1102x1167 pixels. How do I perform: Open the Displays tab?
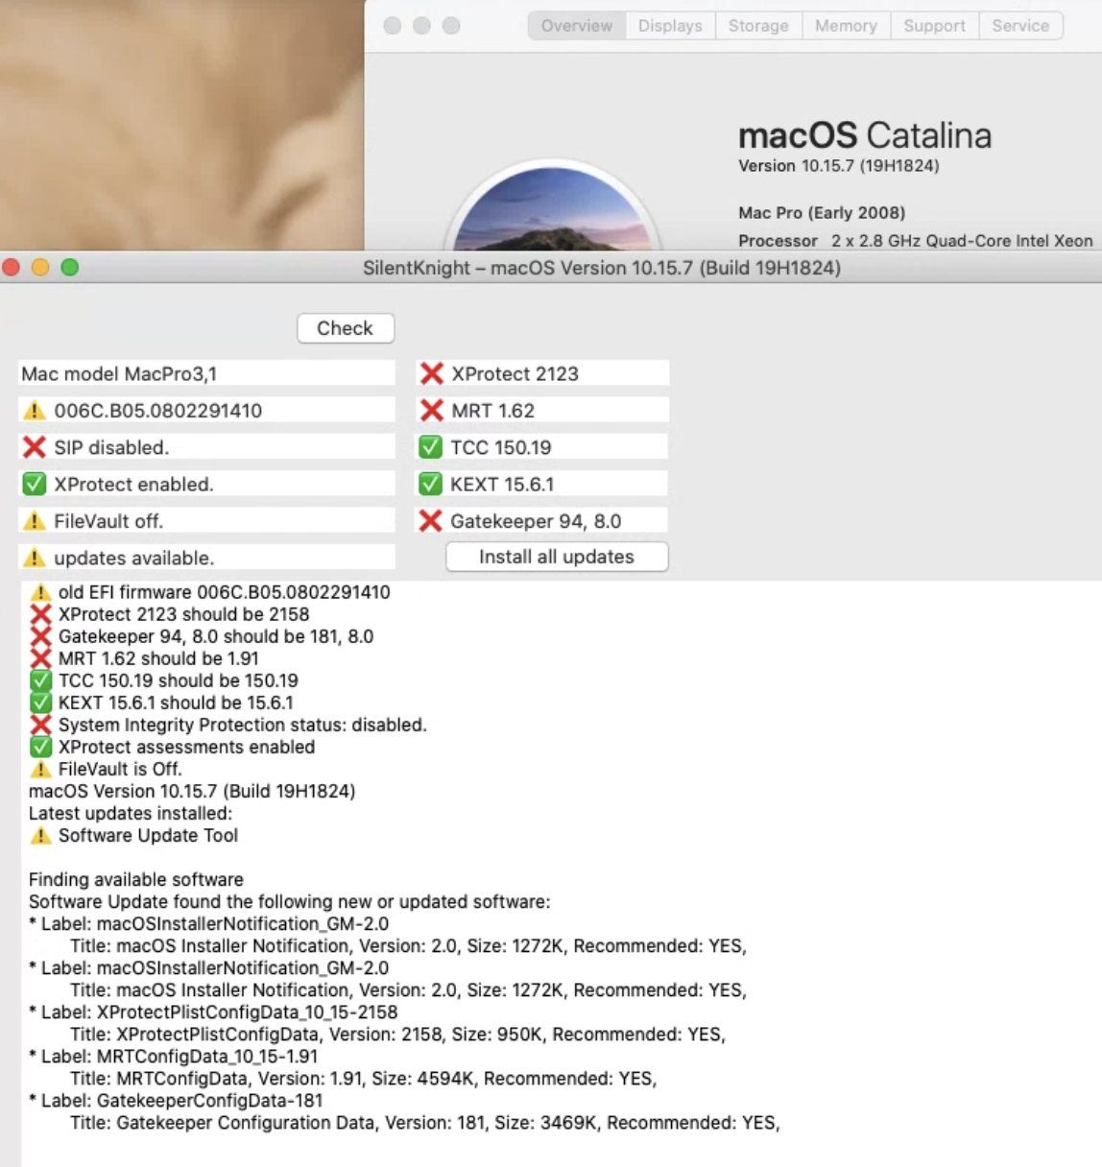pyautogui.click(x=670, y=26)
